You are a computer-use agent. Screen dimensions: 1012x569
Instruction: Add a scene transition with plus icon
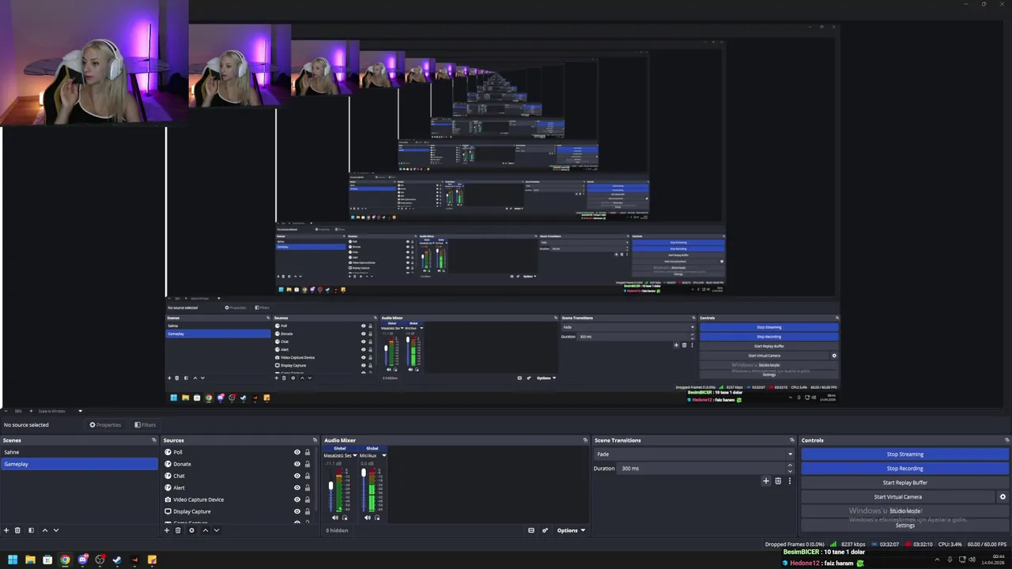(765, 480)
